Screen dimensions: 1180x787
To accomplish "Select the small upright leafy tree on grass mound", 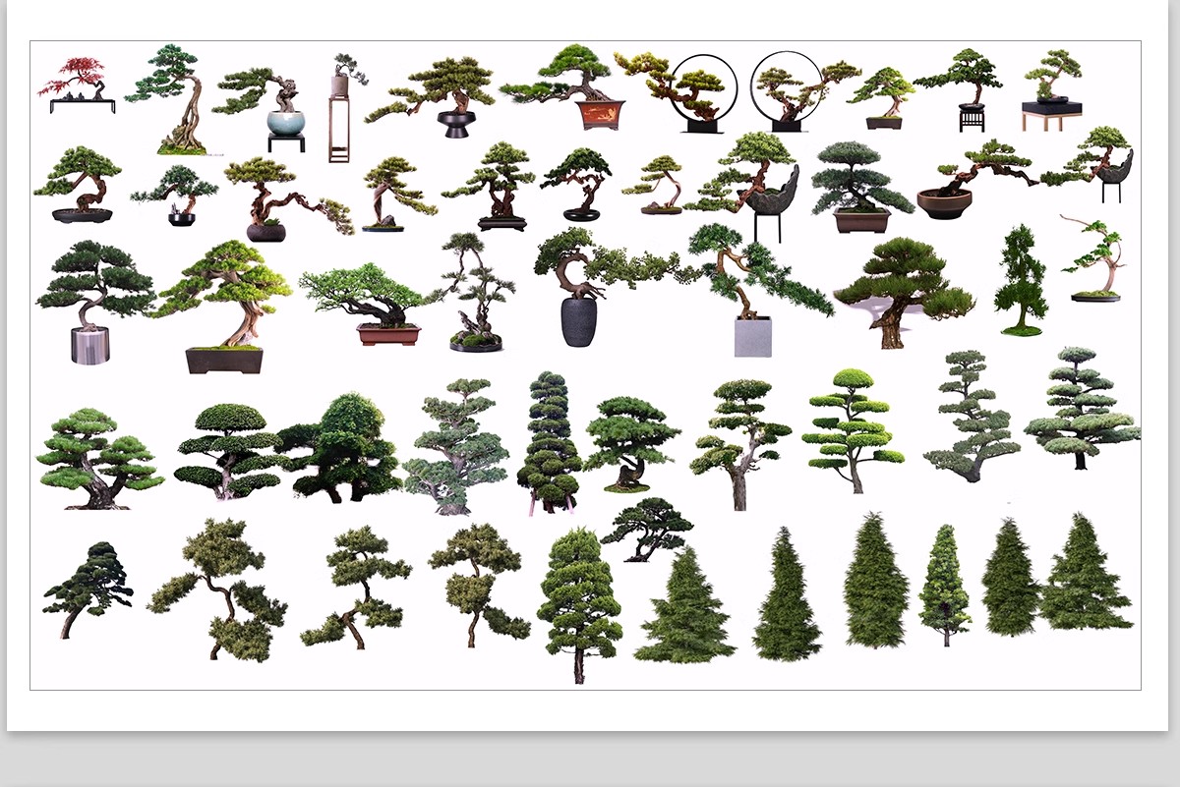I will coord(1021,280).
